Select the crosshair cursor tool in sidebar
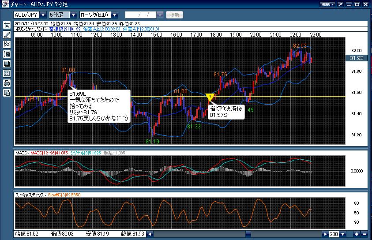 [x=7, y=25]
